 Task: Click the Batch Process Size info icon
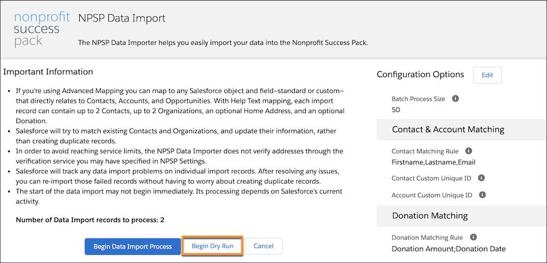[455, 99]
